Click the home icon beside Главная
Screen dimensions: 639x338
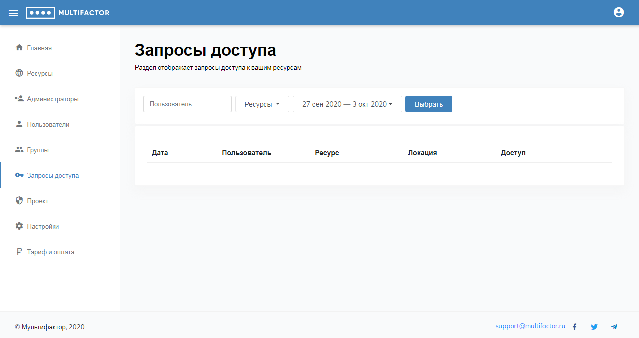19,48
